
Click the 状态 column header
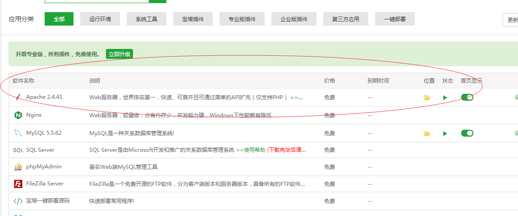(448, 81)
